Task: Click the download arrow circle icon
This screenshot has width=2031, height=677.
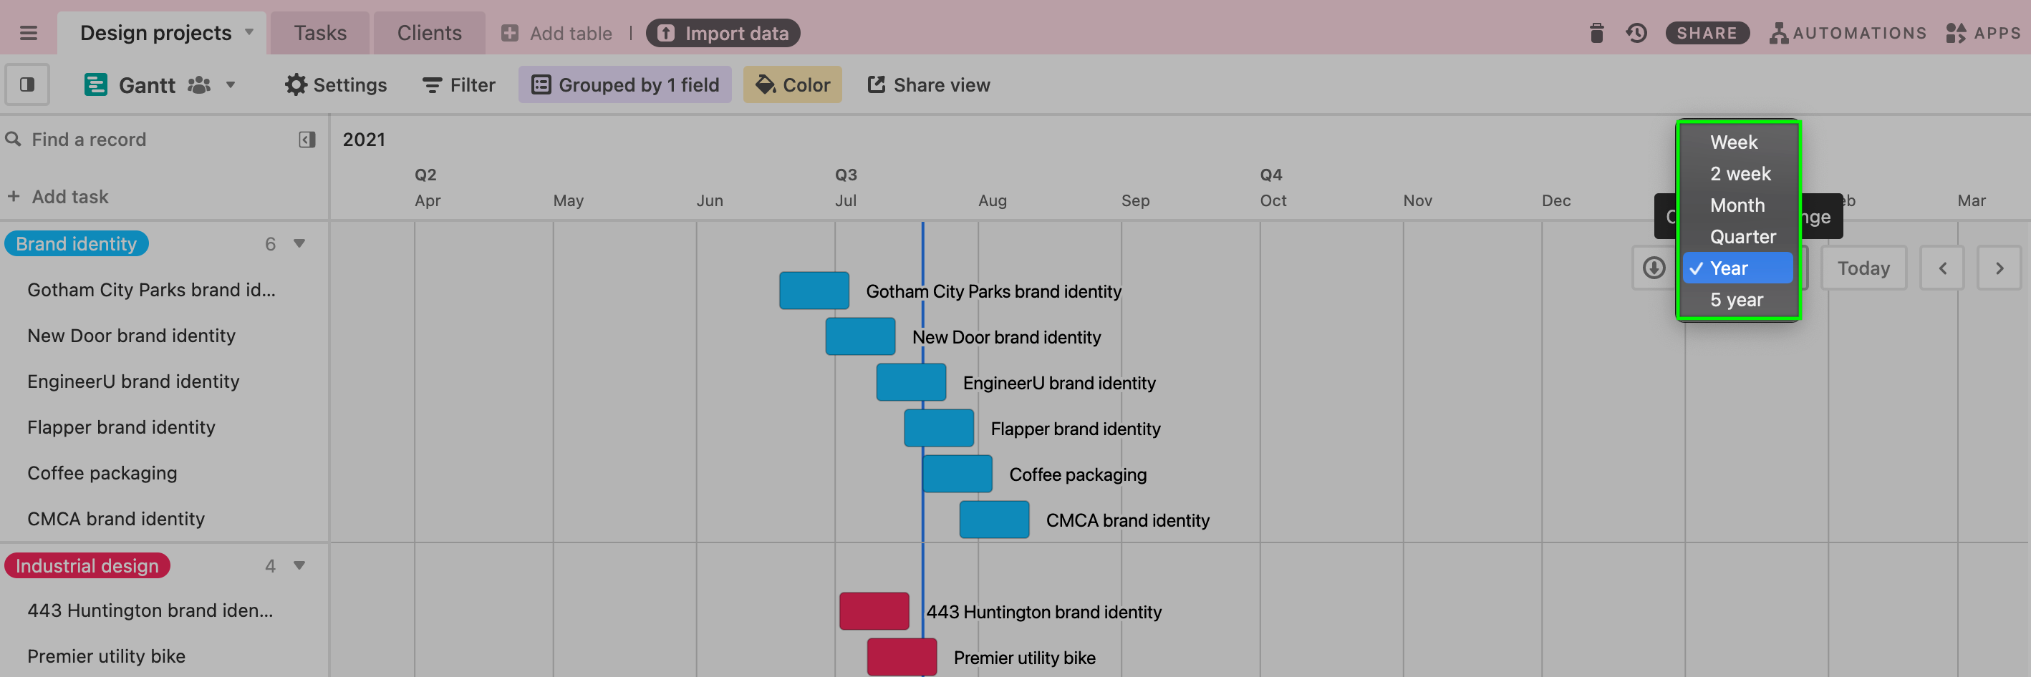Action: [x=1654, y=268]
